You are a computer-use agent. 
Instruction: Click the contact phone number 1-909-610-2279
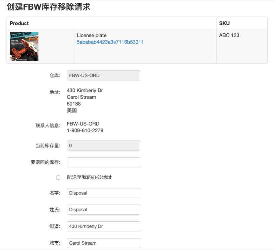[85, 131]
